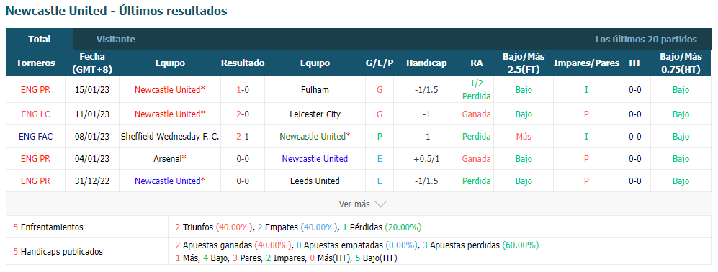718x272 pixels.
Task: Click the Handicap column header
Action: [426, 63]
